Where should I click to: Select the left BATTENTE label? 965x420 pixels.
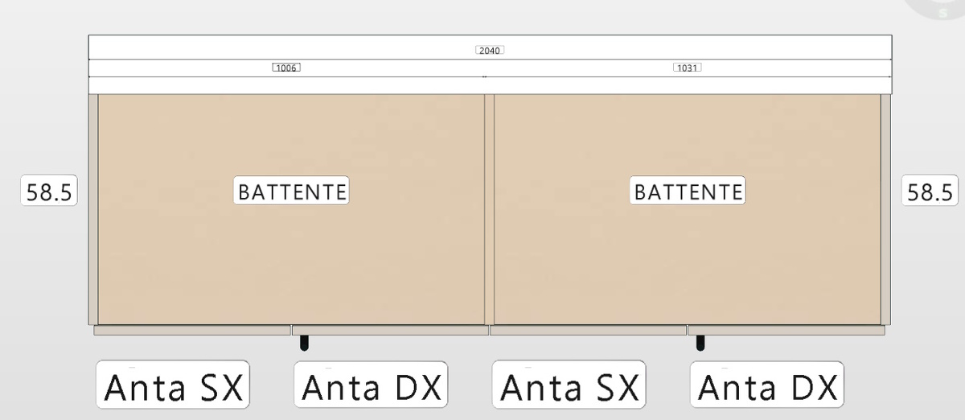(292, 191)
